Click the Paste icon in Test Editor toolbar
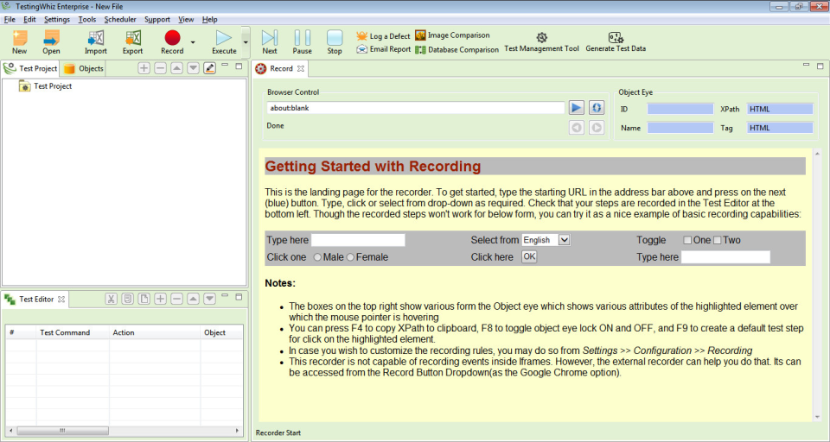This screenshot has width=830, height=442. click(x=144, y=299)
